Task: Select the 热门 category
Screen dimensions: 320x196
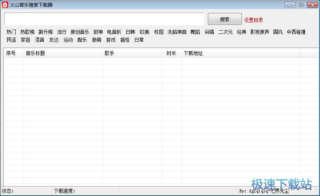Action: pos(11,32)
